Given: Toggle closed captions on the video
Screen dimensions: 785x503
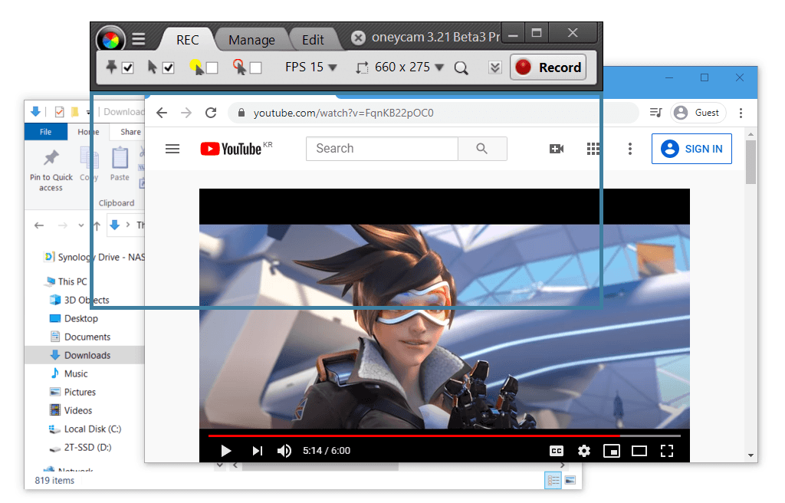Looking at the screenshot, I should pos(557,451).
